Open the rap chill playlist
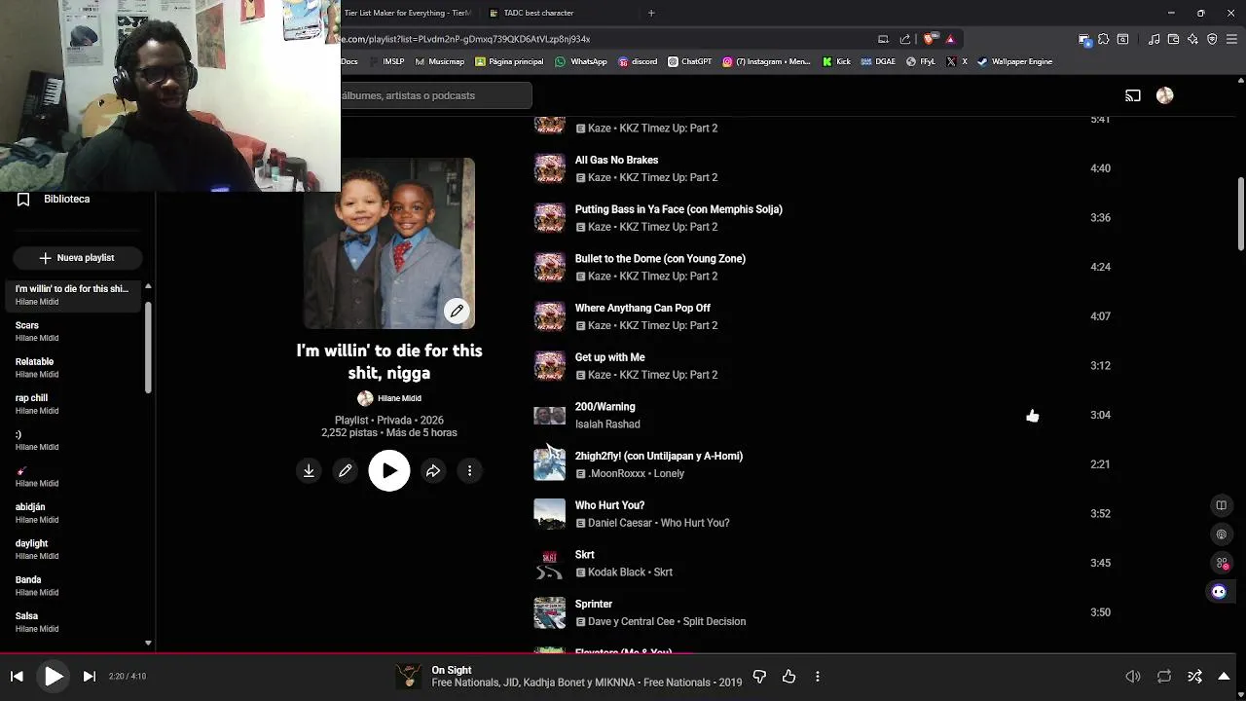Image resolution: width=1246 pixels, height=701 pixels. click(73, 404)
